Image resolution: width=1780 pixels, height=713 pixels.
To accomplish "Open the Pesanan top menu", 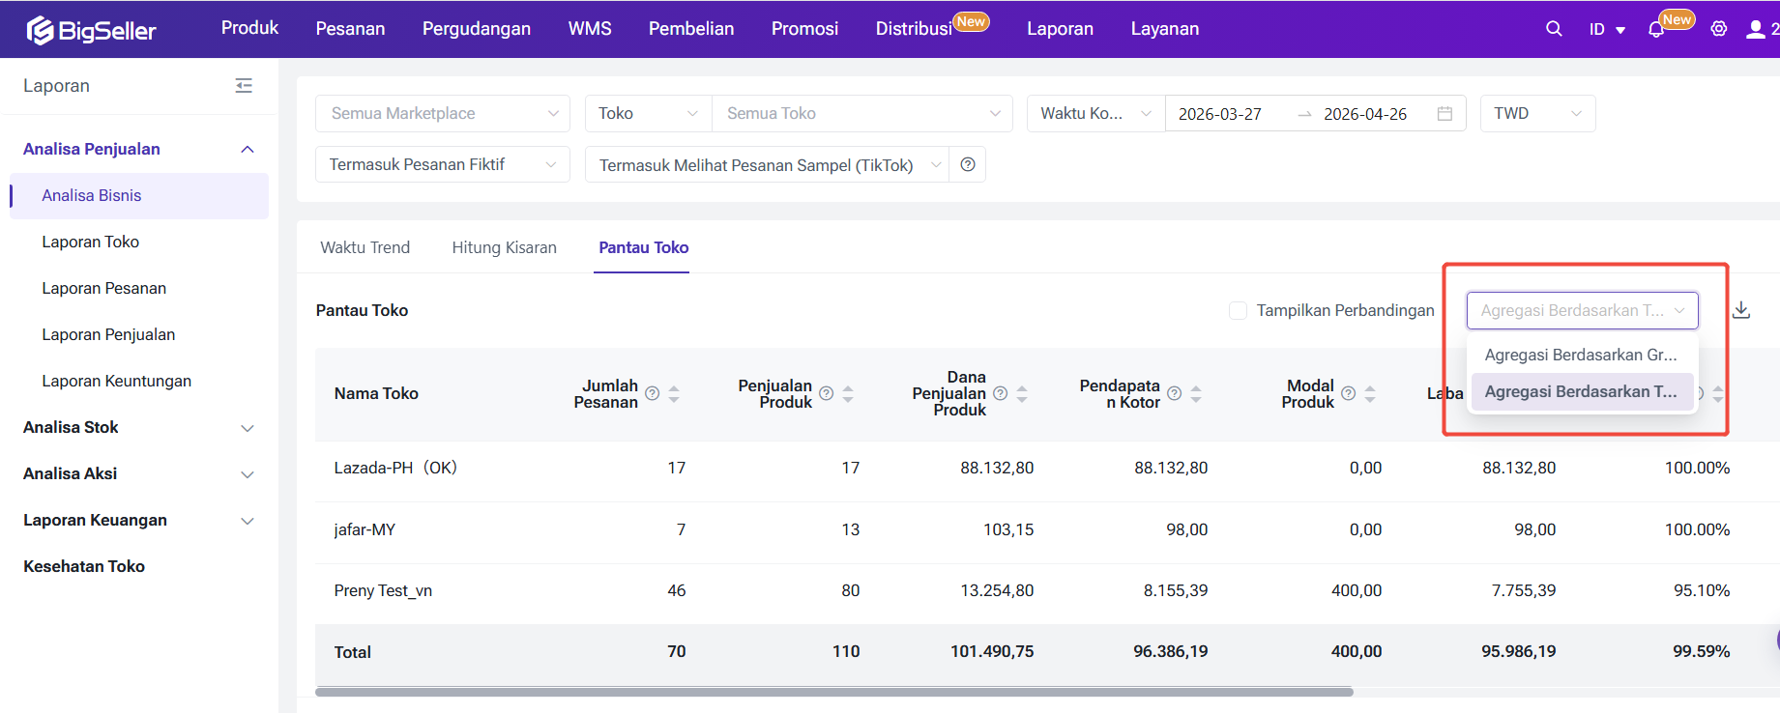I will (x=350, y=29).
